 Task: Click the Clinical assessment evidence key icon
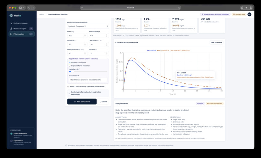[11, 133]
